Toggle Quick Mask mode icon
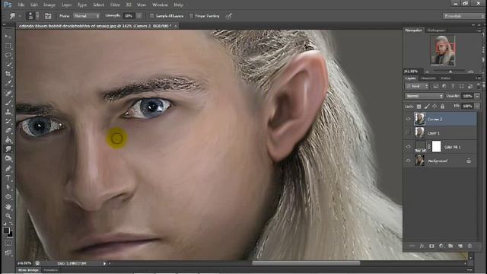The width and height of the screenshot is (487, 274). tap(8, 244)
